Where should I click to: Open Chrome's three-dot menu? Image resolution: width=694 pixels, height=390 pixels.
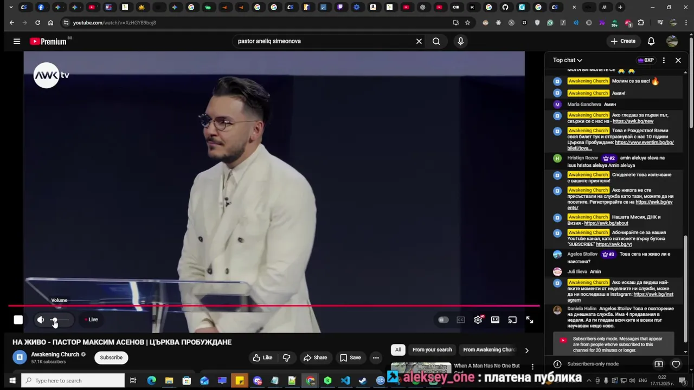(686, 23)
